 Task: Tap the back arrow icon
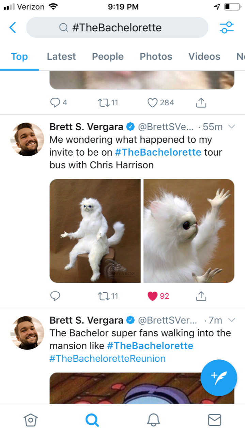coord(13,28)
